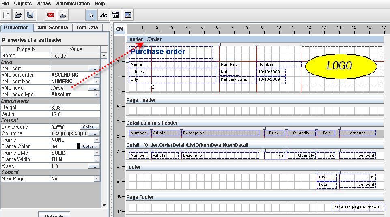Viewport: 390px width, 217px height.
Task: Open the Administration menu
Action: point(73,4)
